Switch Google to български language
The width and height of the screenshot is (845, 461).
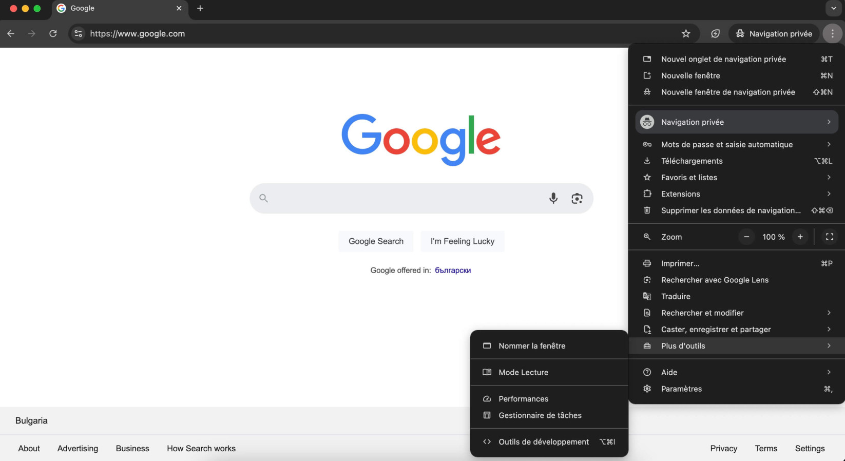point(453,270)
